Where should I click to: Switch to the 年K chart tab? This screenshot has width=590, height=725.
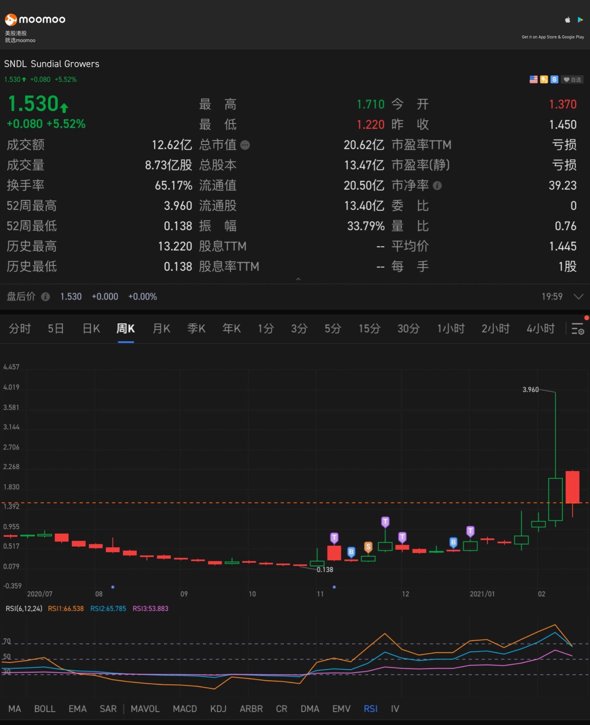232,328
